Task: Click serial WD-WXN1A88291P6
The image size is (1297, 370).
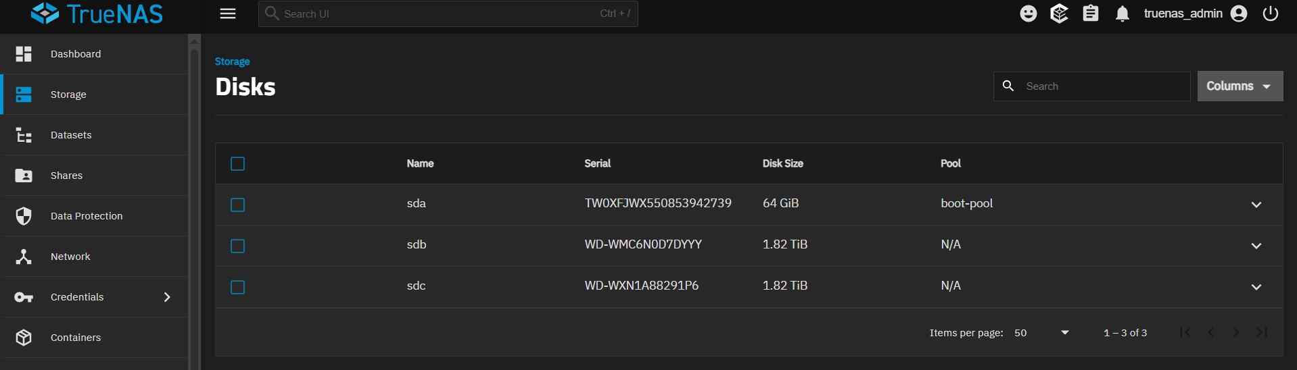Action: pyautogui.click(x=642, y=286)
